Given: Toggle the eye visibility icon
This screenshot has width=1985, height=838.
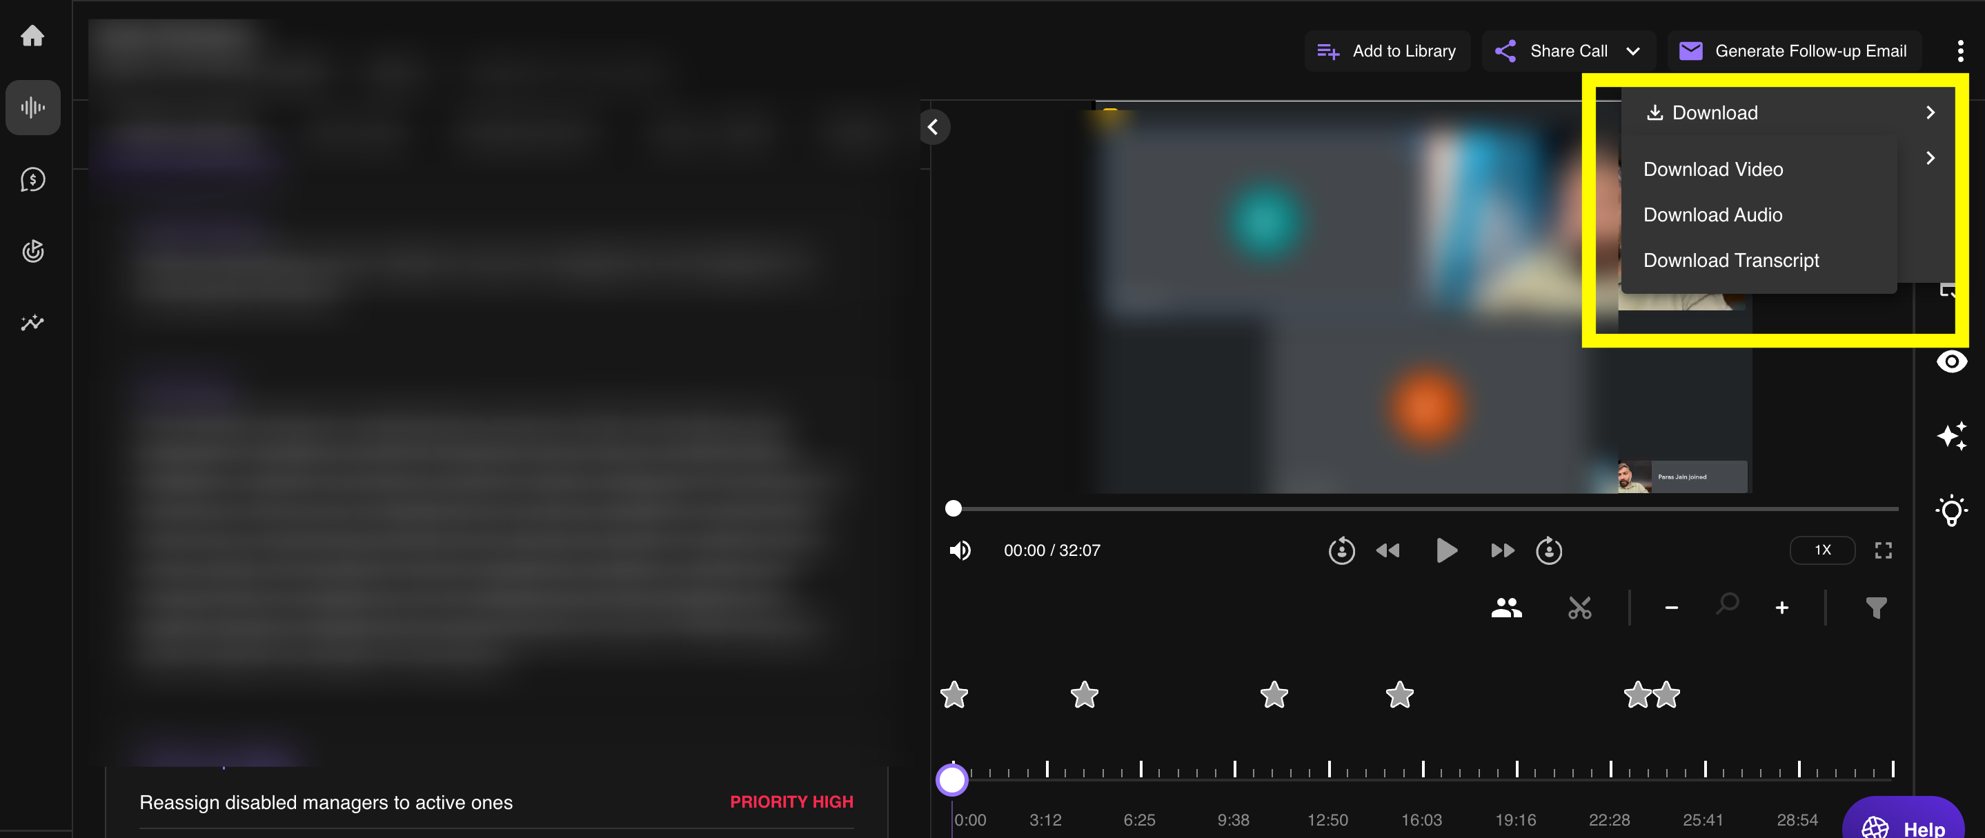Looking at the screenshot, I should [x=1951, y=361].
